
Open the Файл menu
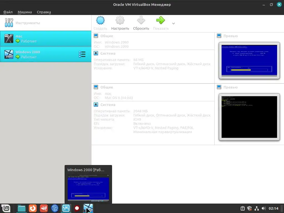pos(8,12)
